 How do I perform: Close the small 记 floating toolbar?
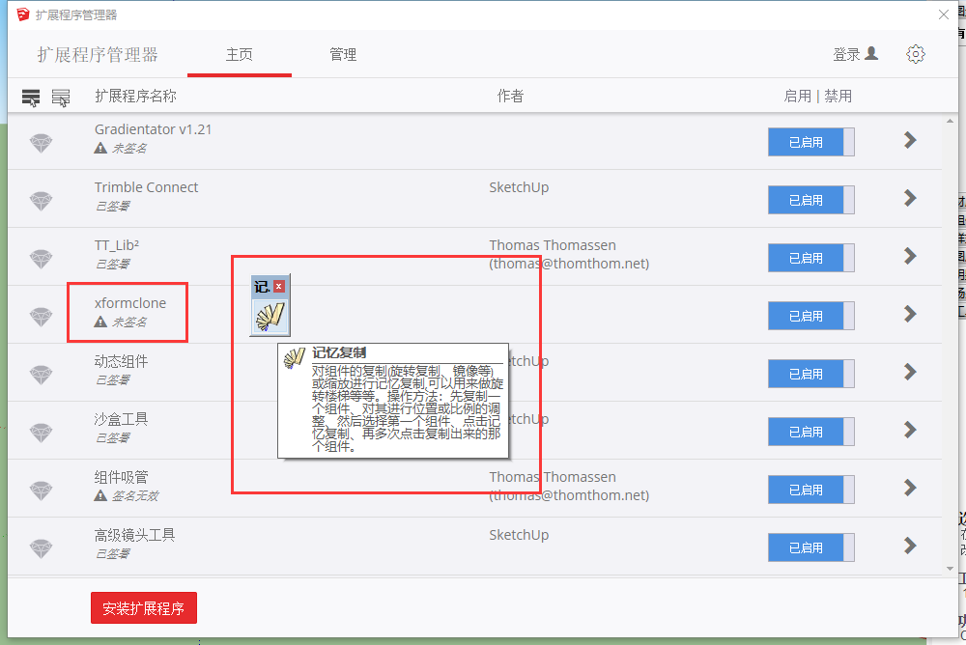point(278,287)
